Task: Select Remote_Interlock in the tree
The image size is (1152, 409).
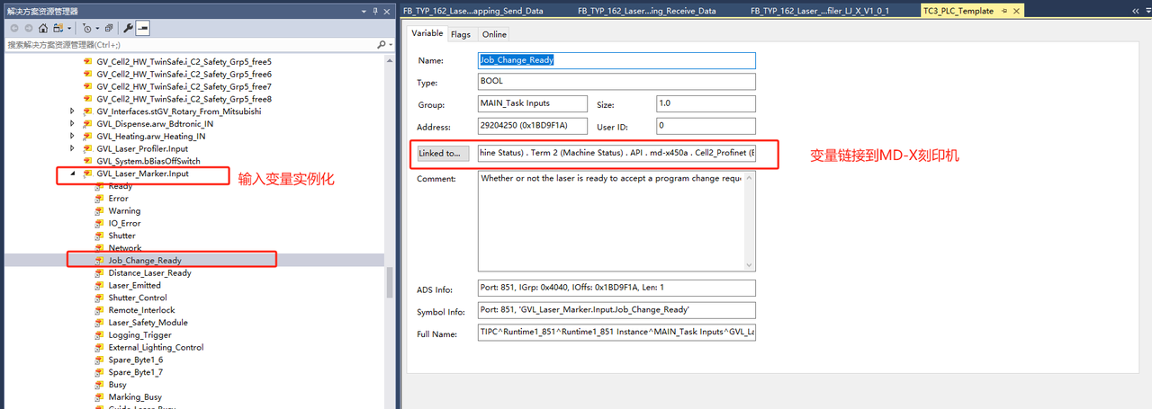Action: click(141, 310)
